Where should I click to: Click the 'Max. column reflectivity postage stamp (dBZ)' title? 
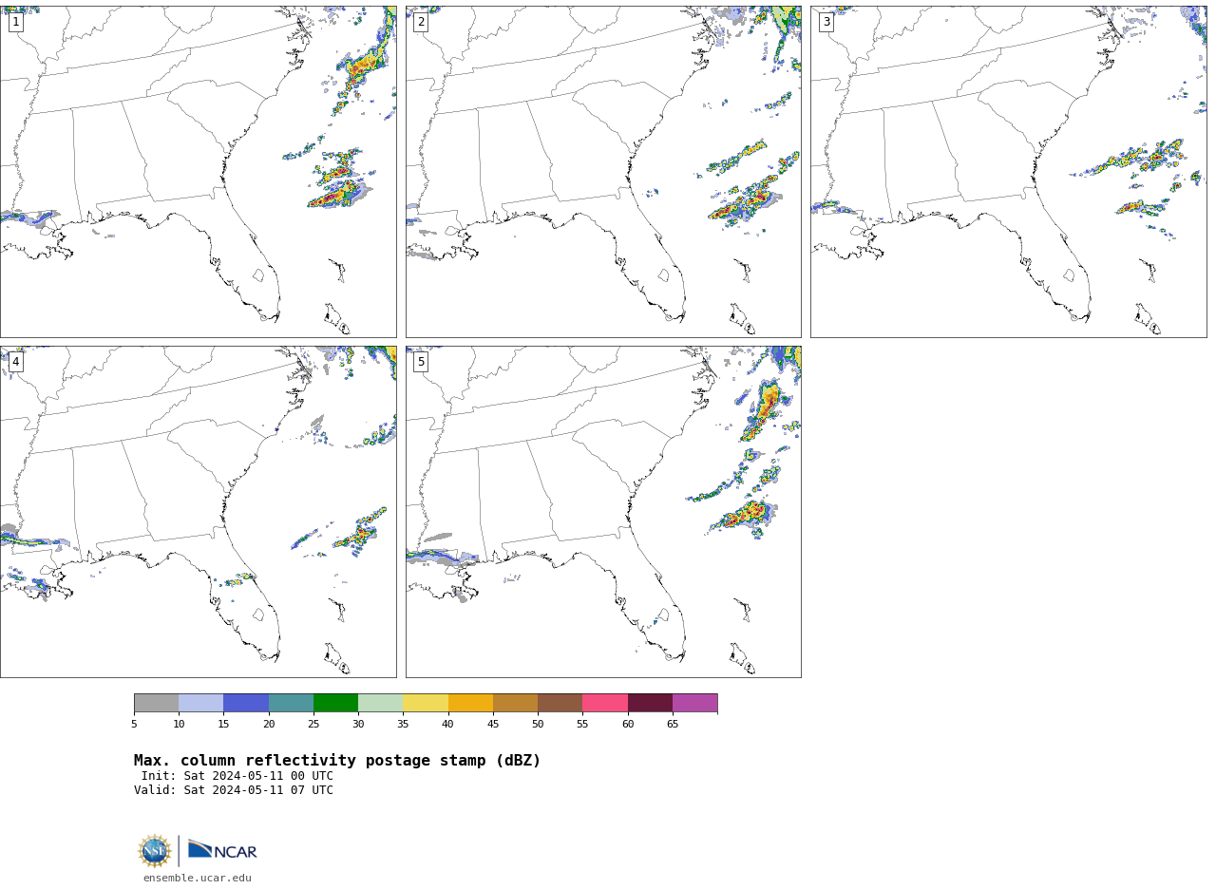tap(337, 761)
